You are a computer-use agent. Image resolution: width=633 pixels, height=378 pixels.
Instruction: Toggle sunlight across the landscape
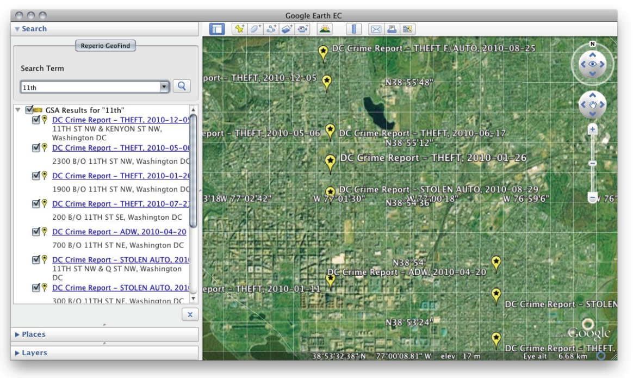325,29
